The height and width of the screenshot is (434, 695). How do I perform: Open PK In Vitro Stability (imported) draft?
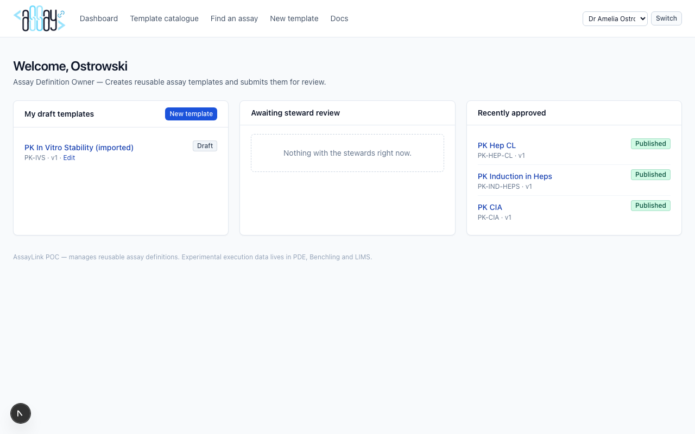[x=79, y=148]
